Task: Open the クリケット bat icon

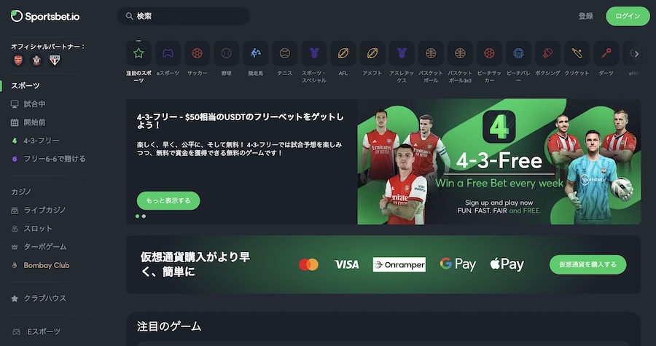Action: point(577,53)
